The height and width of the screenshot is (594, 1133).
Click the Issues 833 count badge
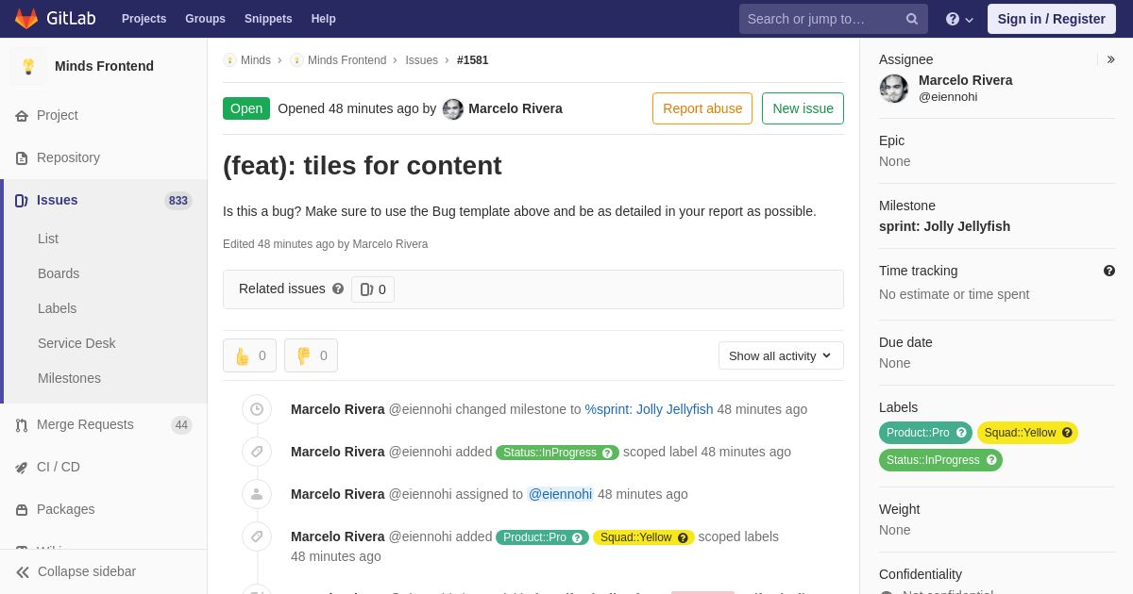(x=178, y=201)
